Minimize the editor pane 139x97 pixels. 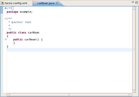coord(133,2)
